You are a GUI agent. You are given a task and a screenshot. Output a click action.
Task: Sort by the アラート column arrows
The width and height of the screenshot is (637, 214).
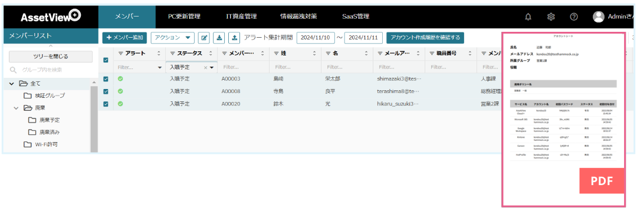(x=159, y=53)
